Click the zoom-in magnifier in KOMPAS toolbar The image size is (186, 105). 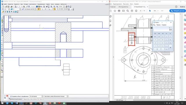[51, 7]
